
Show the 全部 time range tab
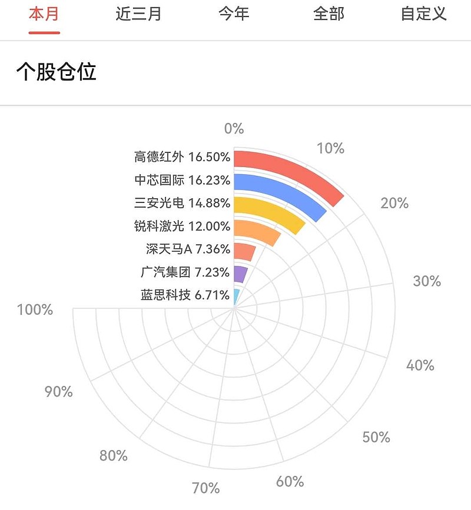coord(329,14)
